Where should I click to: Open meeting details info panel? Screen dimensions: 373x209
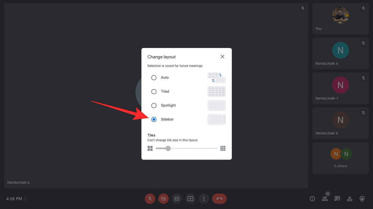(312, 198)
